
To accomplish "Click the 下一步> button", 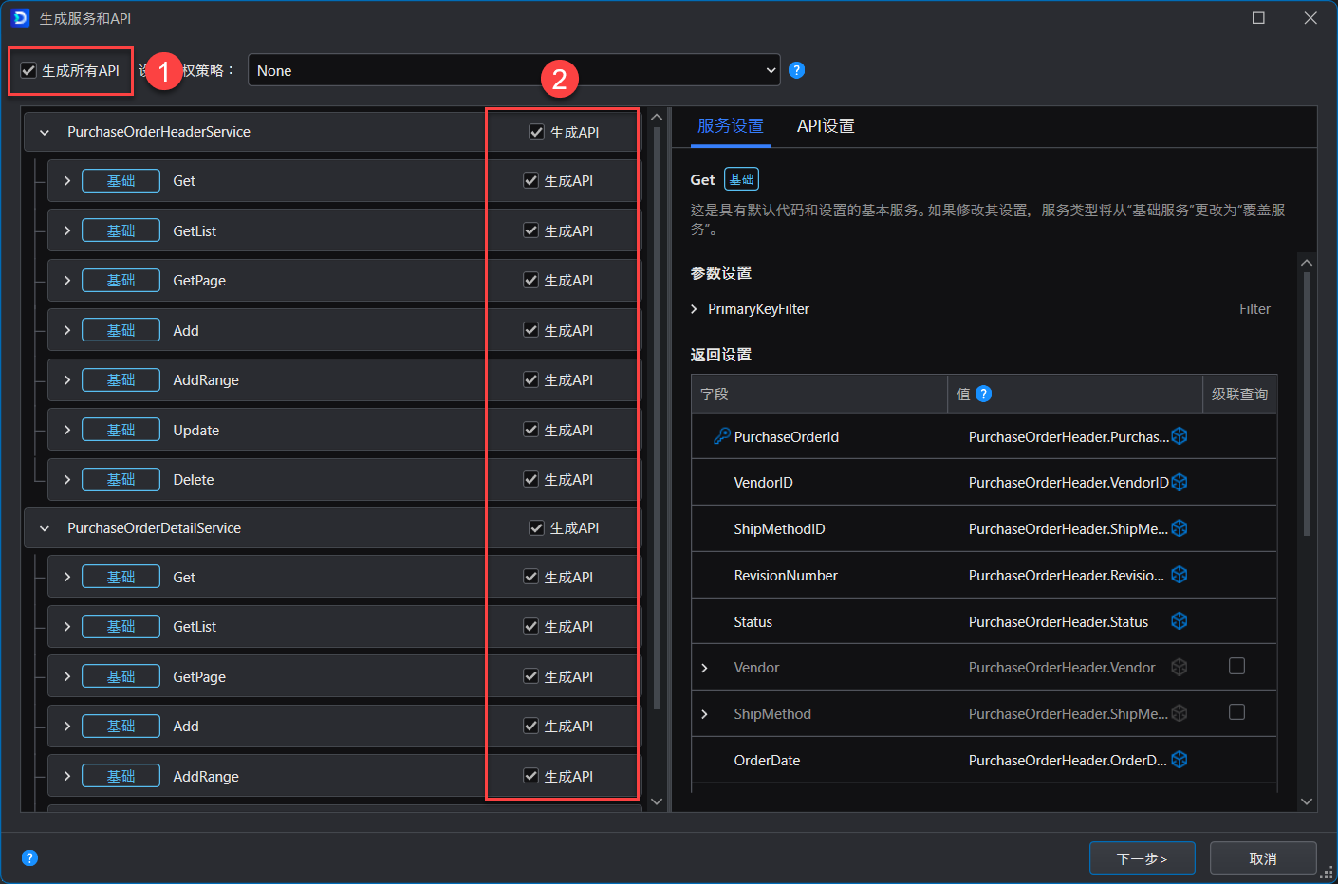I will pos(1143,858).
